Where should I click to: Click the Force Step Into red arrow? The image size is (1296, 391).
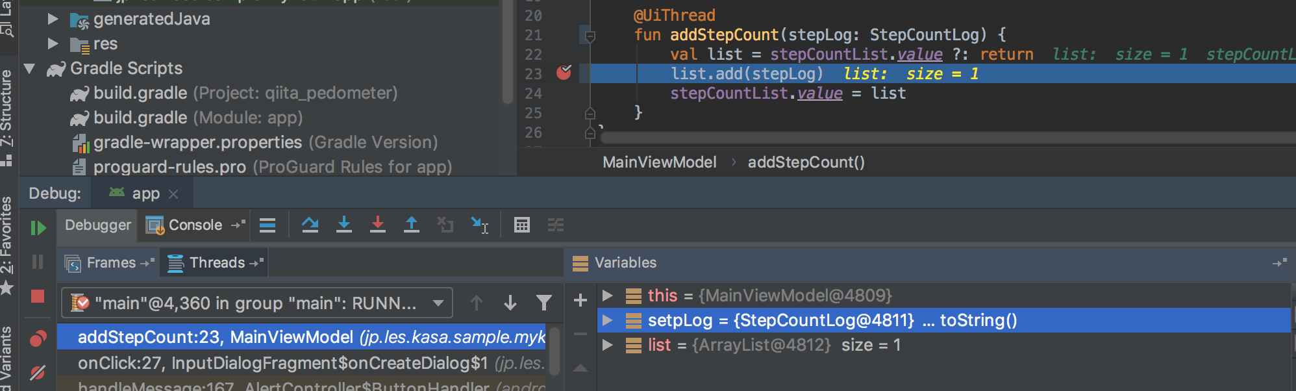pos(378,225)
